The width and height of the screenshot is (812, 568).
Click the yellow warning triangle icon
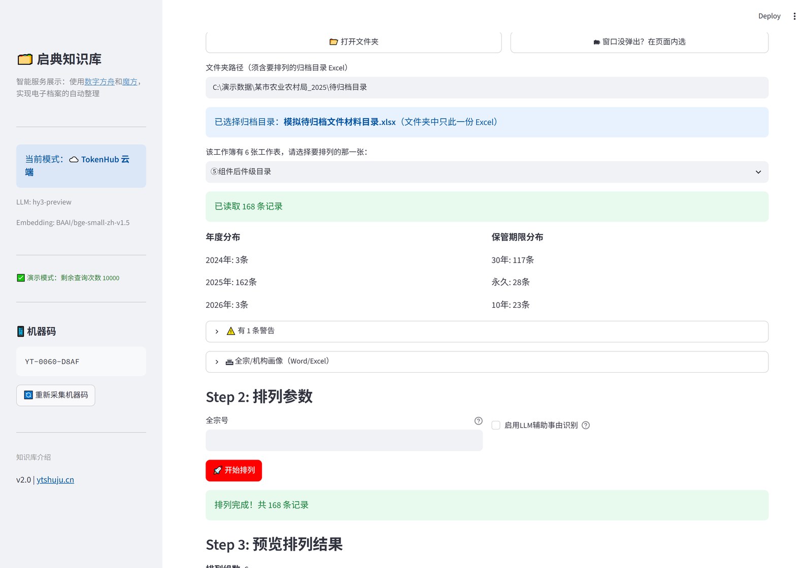[231, 331]
